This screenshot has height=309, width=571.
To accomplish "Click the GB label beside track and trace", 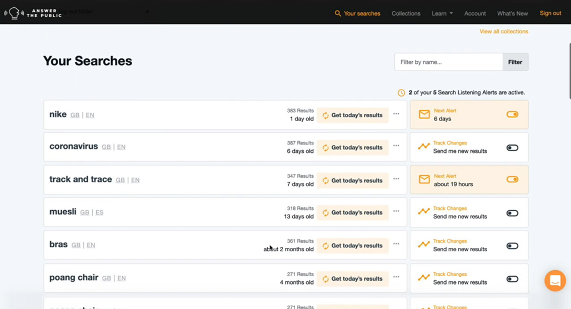I will coord(120,180).
